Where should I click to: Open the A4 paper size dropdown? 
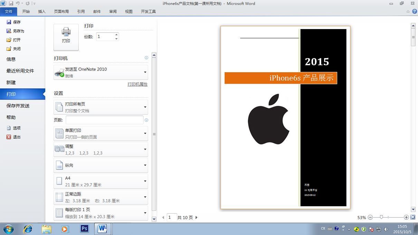pyautogui.click(x=101, y=181)
